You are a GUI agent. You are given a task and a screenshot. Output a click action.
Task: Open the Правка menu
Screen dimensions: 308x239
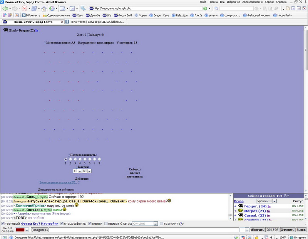(x=213, y=2)
